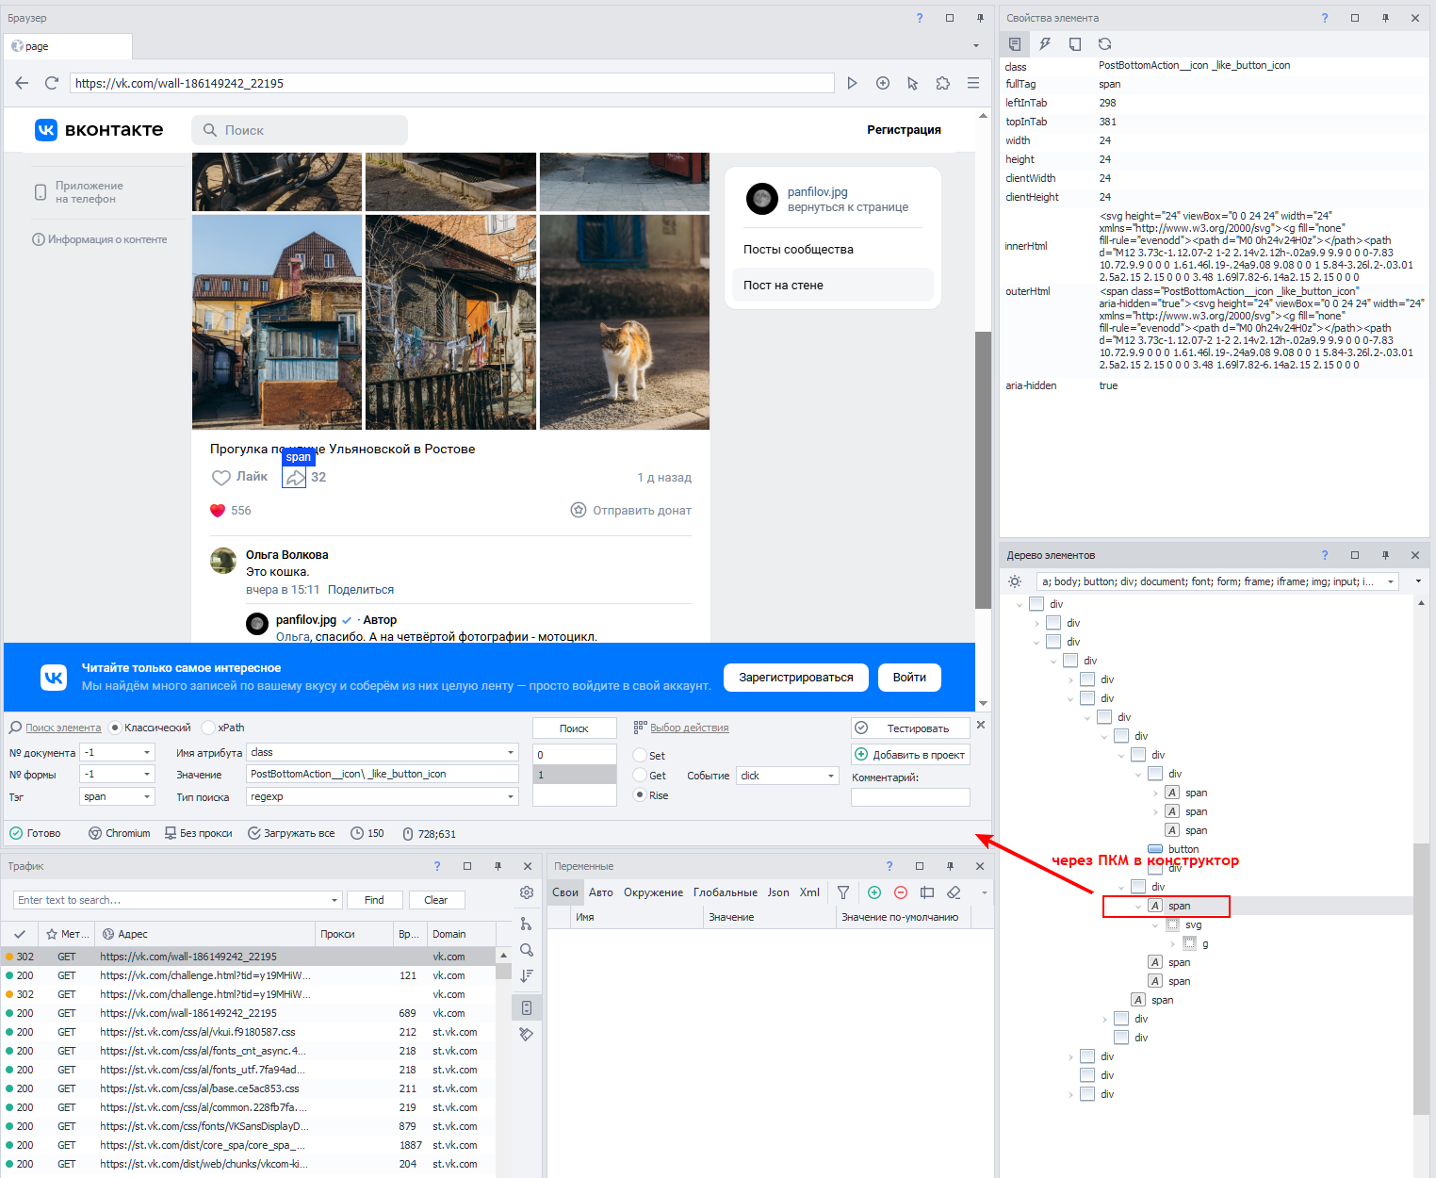Reload the browser page
The height and width of the screenshot is (1178, 1436).
pos(52,83)
